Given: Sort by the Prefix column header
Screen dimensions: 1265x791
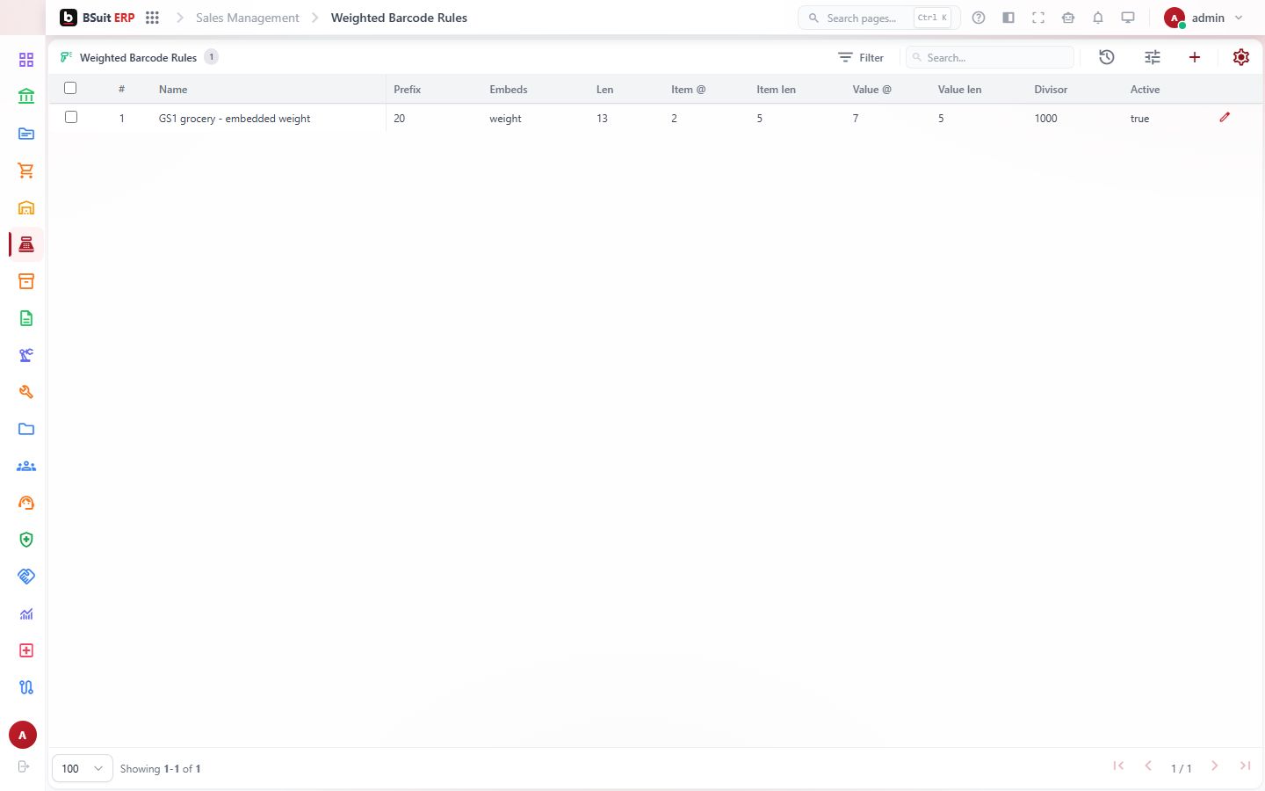Looking at the screenshot, I should [x=408, y=90].
